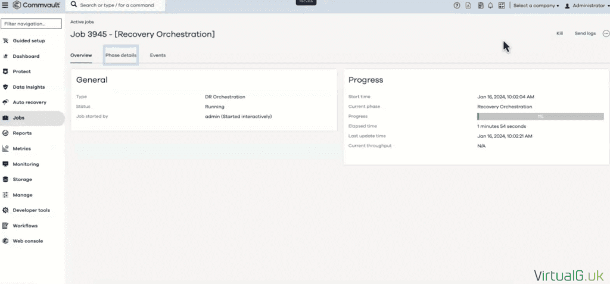Click the job progress bar

click(540, 117)
